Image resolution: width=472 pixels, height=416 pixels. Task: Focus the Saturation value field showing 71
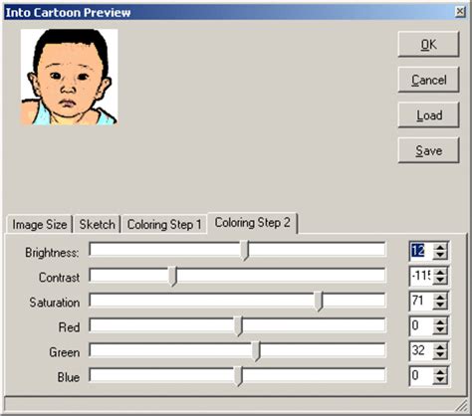point(421,301)
